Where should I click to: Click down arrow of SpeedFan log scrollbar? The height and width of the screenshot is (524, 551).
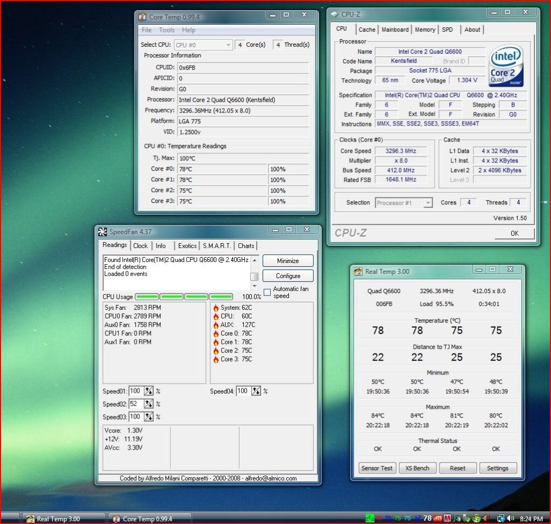pyautogui.click(x=255, y=286)
